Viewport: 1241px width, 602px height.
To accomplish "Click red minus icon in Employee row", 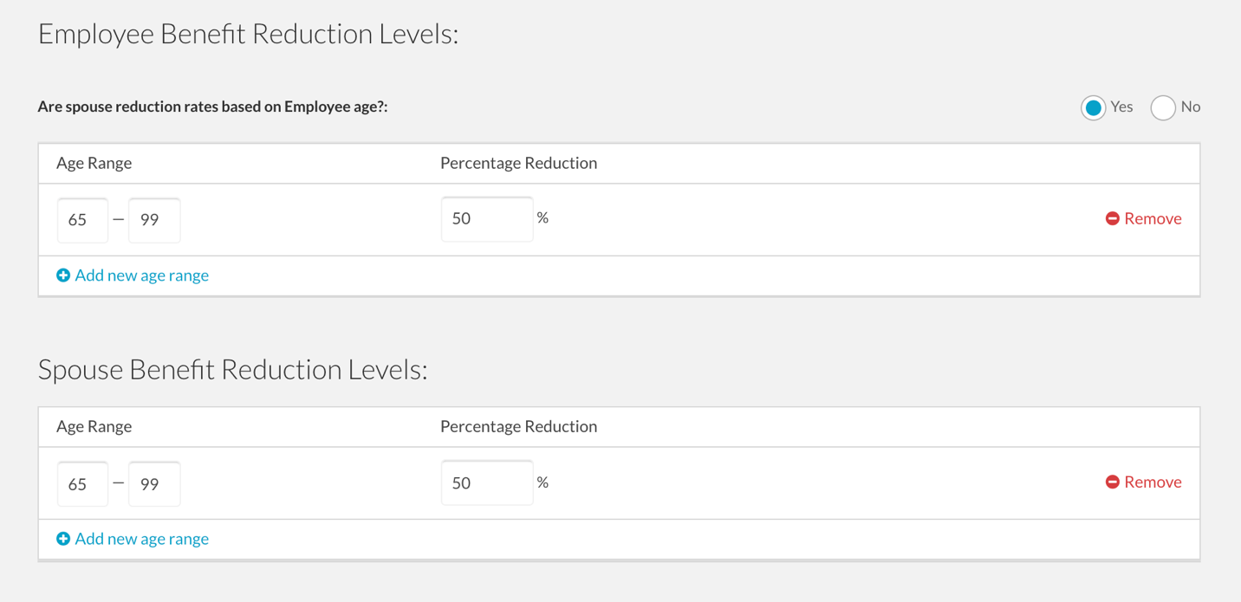I will (1113, 218).
